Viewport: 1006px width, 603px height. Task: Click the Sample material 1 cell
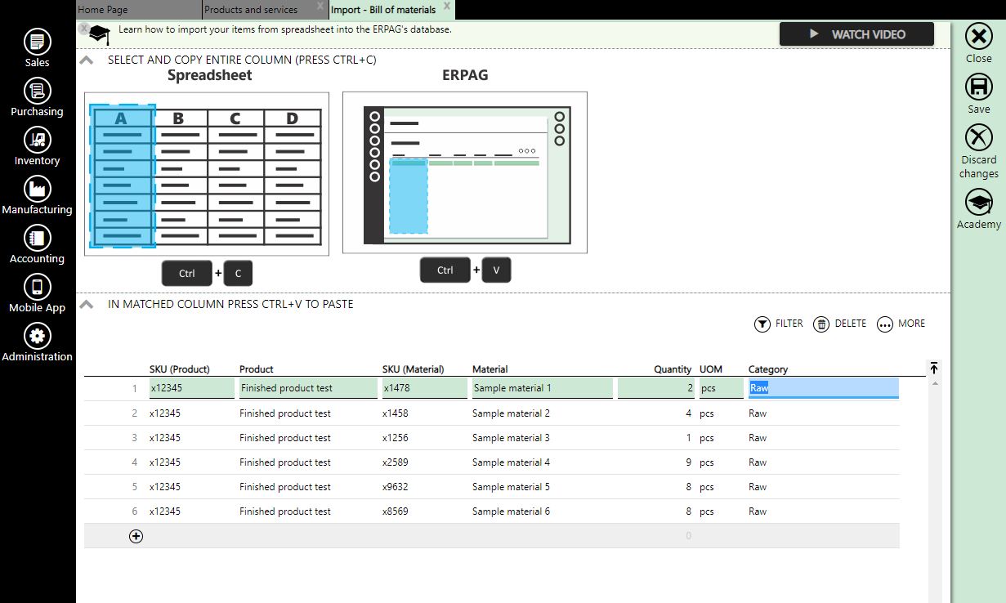pos(543,388)
